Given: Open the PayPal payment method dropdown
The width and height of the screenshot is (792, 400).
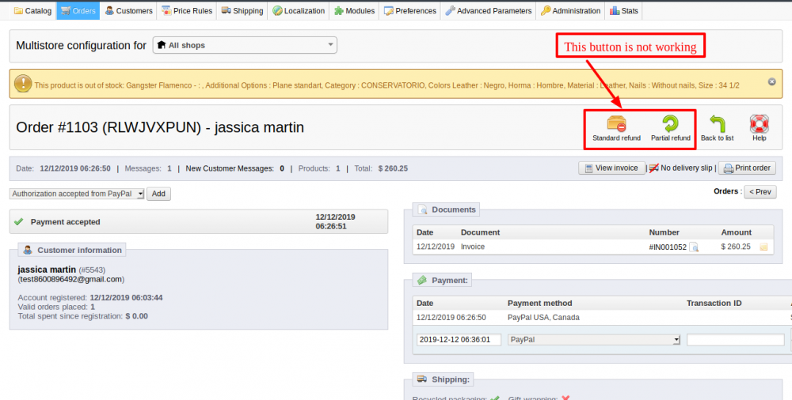Looking at the screenshot, I should point(594,339).
